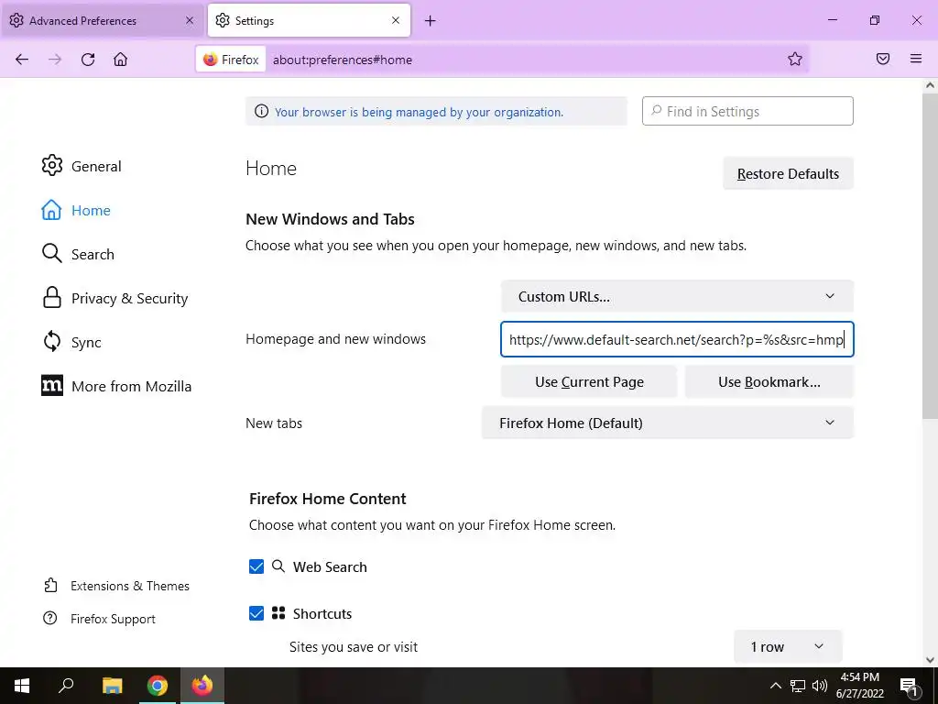Open the shortcuts '1 row' dropdown

coord(788,646)
